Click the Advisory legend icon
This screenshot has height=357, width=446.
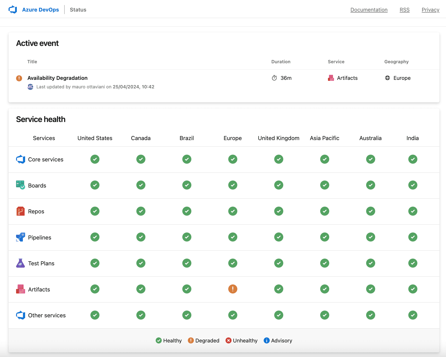coord(267,340)
